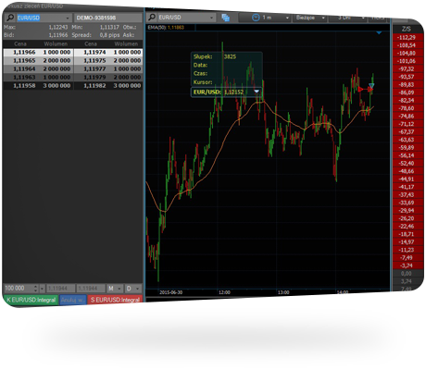Select bid price row 1,11965

38,60
